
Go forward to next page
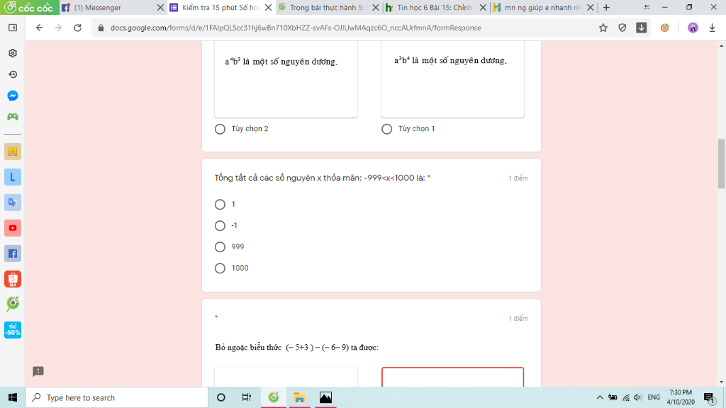[58, 28]
